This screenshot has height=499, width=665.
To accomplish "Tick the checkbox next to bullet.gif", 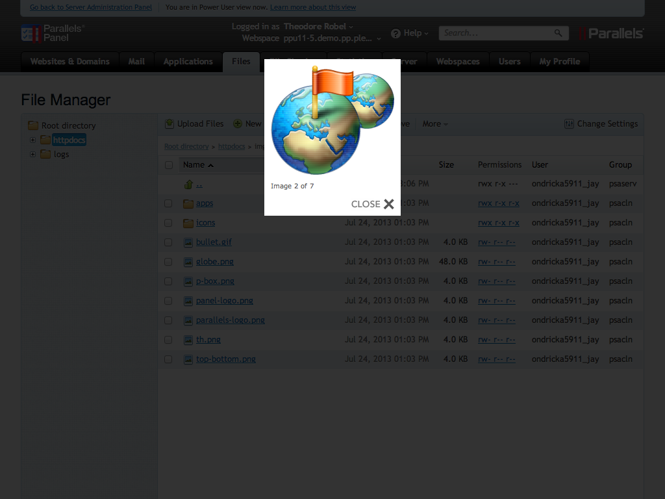I will click(x=168, y=242).
